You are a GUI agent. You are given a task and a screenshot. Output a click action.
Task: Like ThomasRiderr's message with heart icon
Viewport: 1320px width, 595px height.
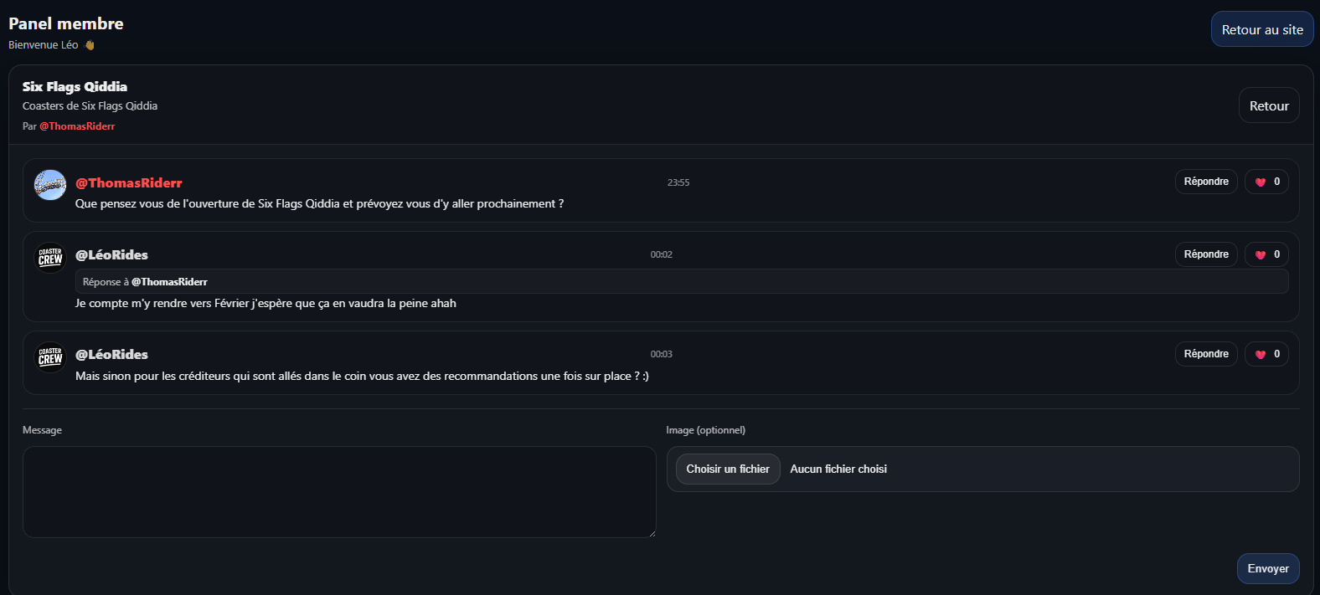coord(1266,182)
